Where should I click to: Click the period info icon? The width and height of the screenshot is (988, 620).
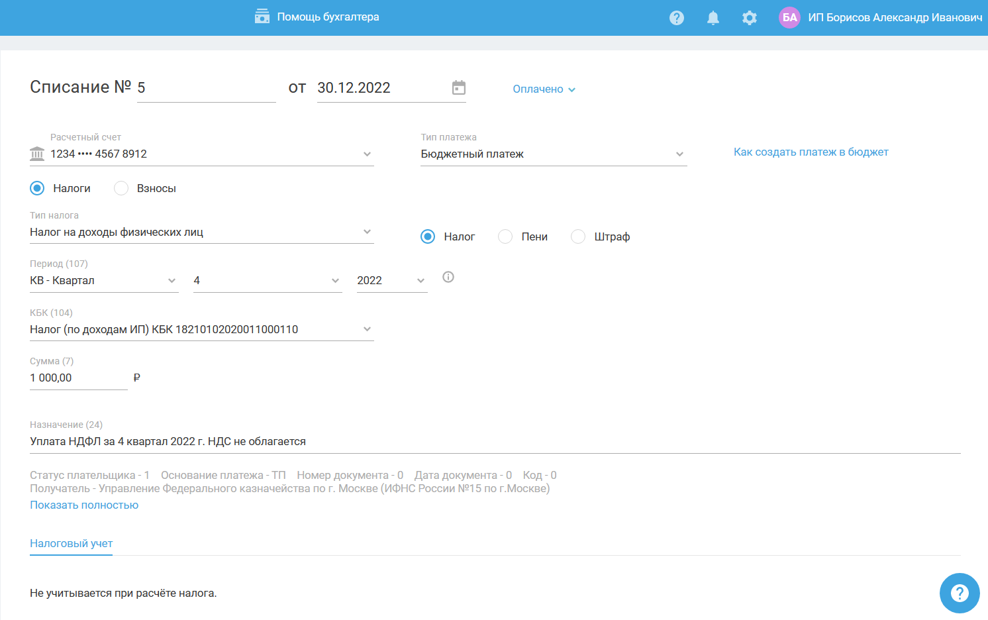[448, 277]
